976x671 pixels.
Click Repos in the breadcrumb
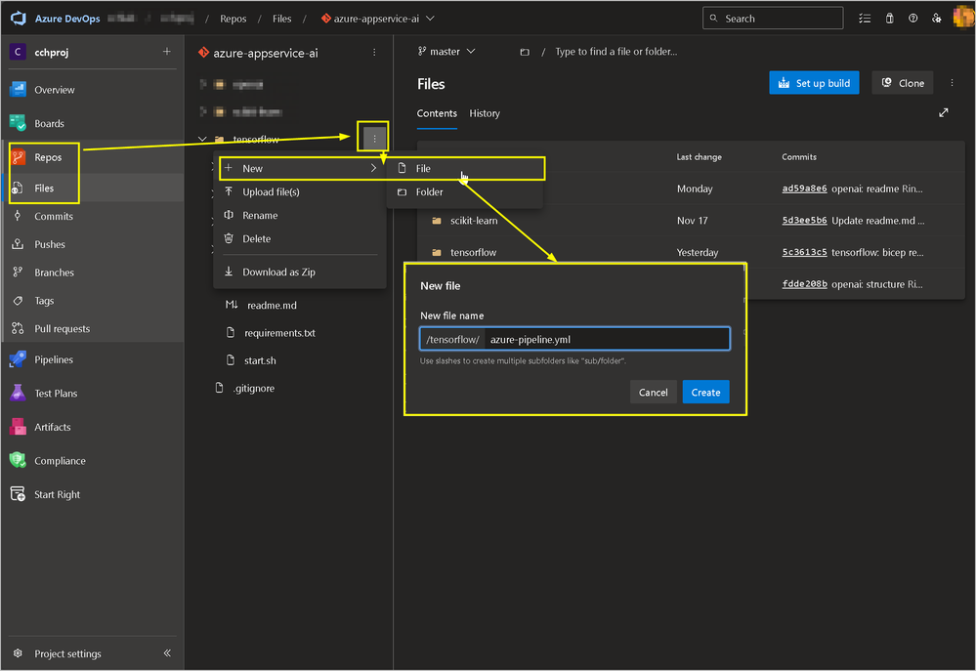tap(233, 19)
